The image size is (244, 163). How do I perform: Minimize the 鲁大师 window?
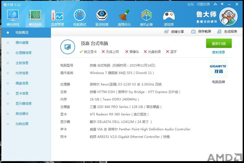click(x=229, y=4)
